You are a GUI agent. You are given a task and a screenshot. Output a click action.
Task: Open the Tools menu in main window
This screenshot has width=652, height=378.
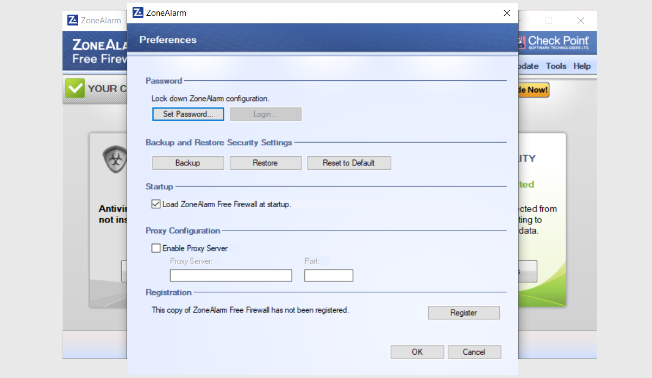click(556, 66)
